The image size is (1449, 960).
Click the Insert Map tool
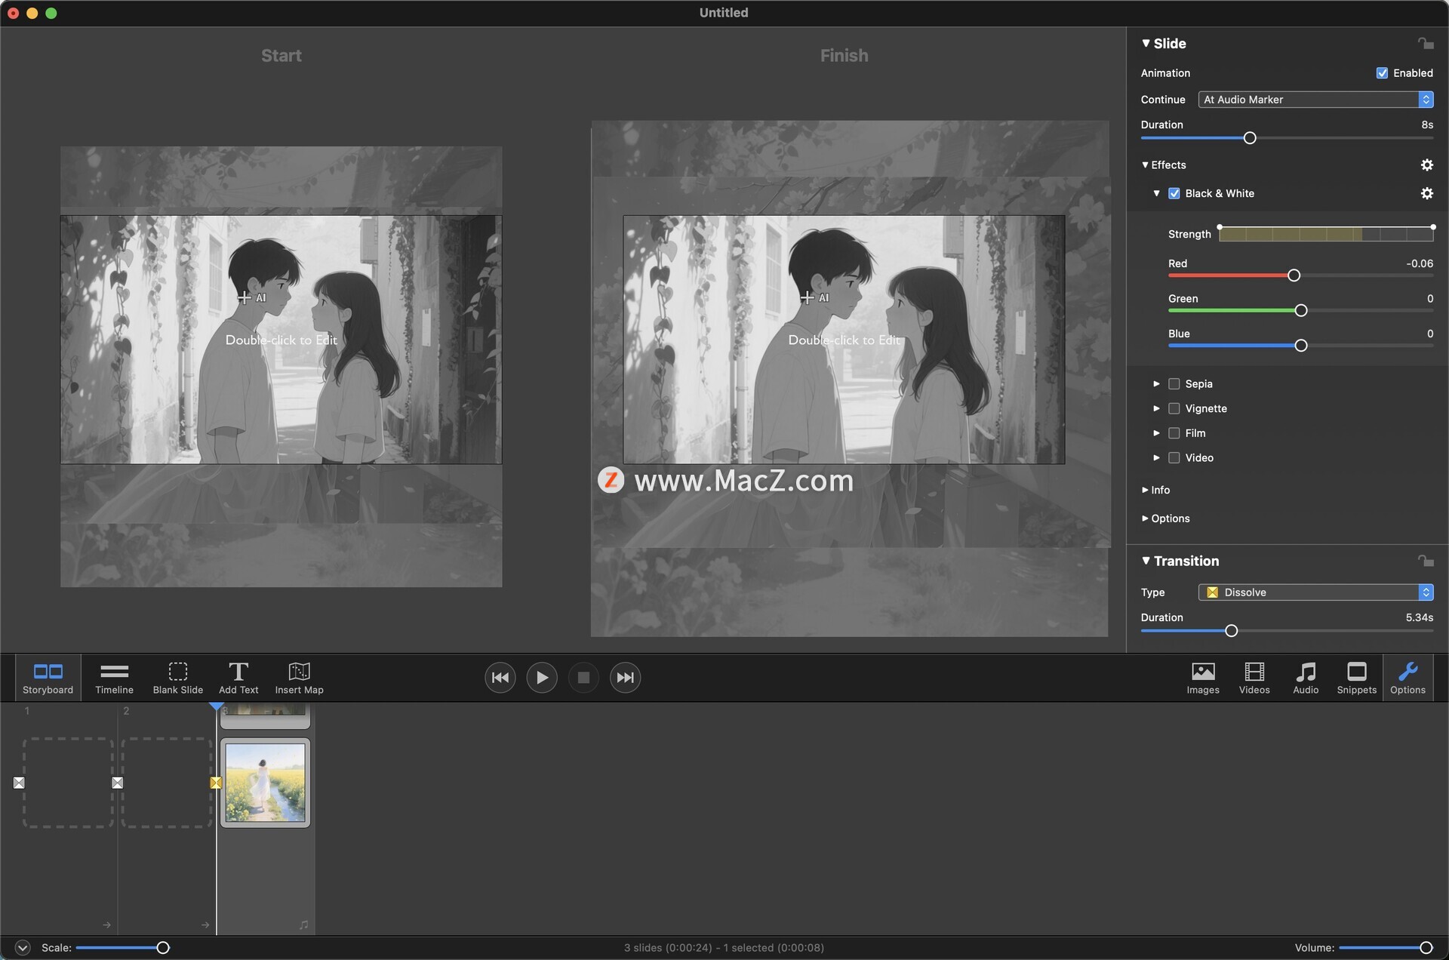(x=299, y=678)
